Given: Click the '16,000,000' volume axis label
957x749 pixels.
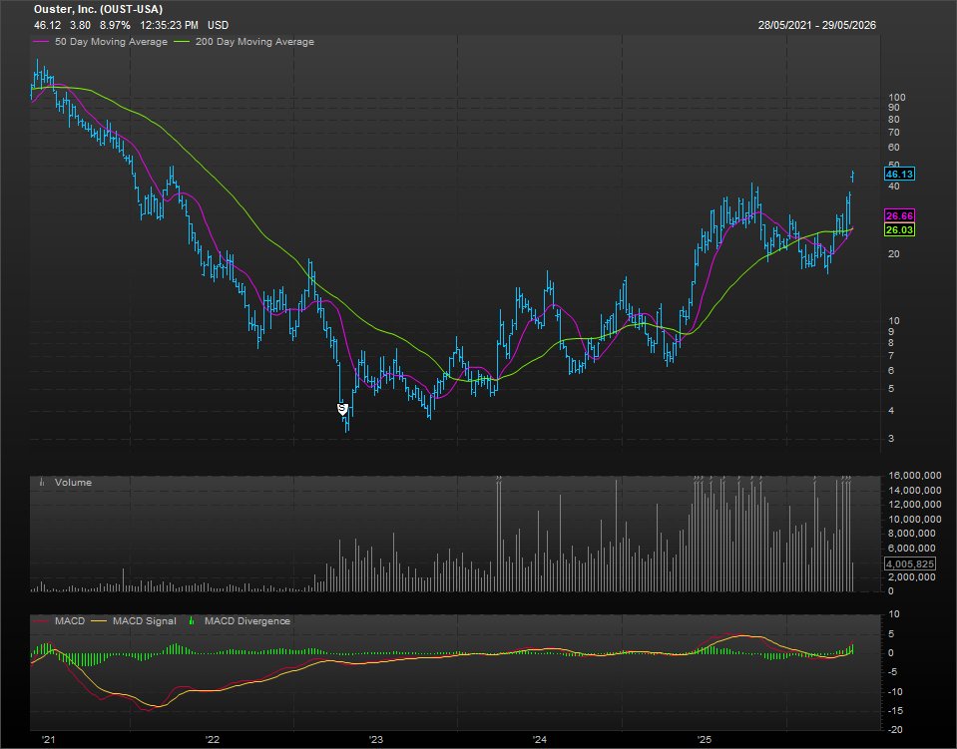Looking at the screenshot, I should coord(915,475).
